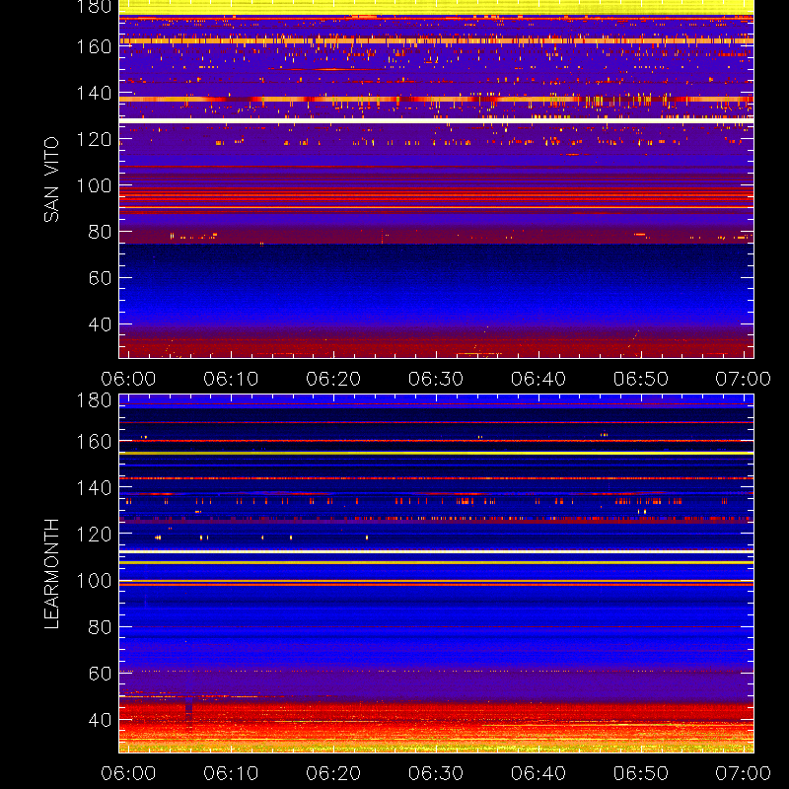Pick the 120 frequency label on Learmonth axis
This screenshot has height=789, width=789.
click(x=94, y=534)
